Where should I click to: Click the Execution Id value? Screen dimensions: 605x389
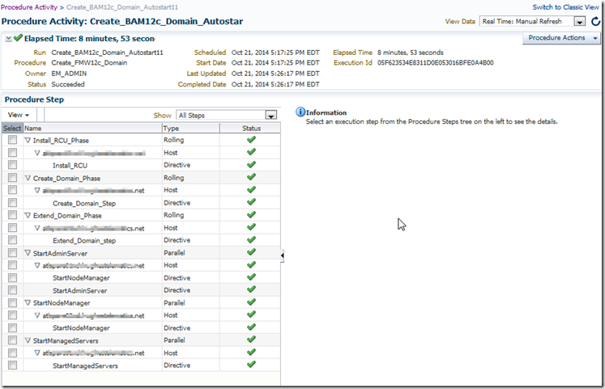pyautogui.click(x=435, y=63)
